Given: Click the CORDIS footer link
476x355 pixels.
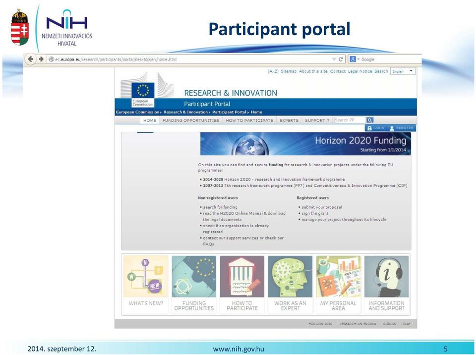Looking at the screenshot, I should coord(390,324).
